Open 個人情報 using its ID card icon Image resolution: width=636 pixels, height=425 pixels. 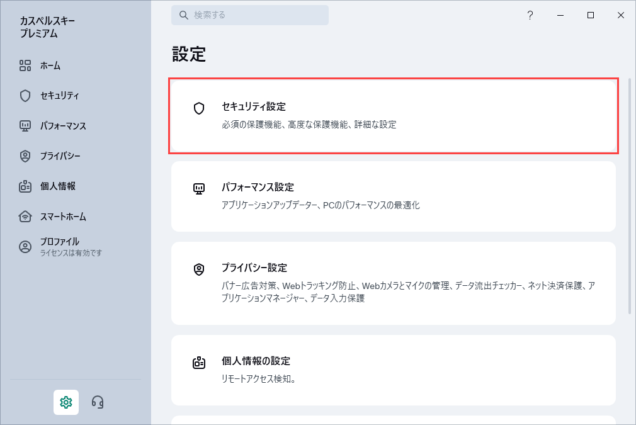(x=25, y=186)
